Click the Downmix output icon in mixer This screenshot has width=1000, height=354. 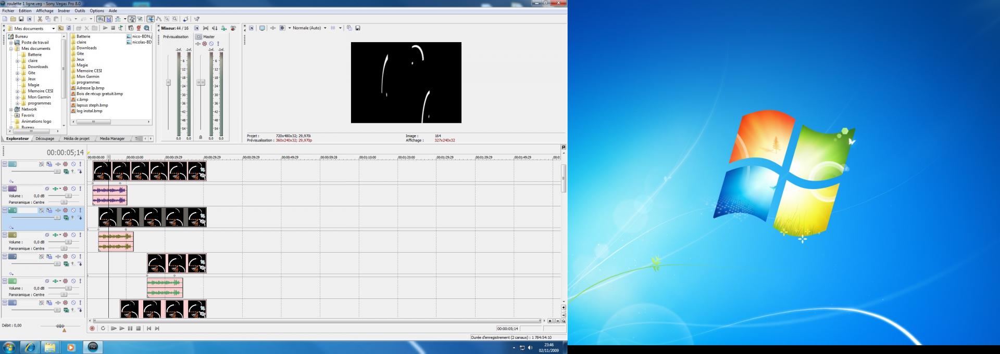click(x=206, y=28)
